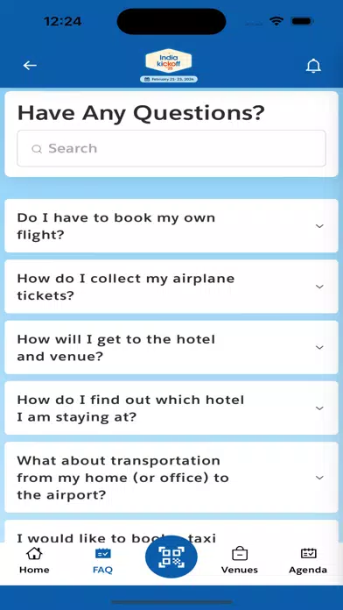The height and width of the screenshot is (610, 343).
Task: Expand 'get to the hotel and venue' chevron
Action: click(x=319, y=347)
